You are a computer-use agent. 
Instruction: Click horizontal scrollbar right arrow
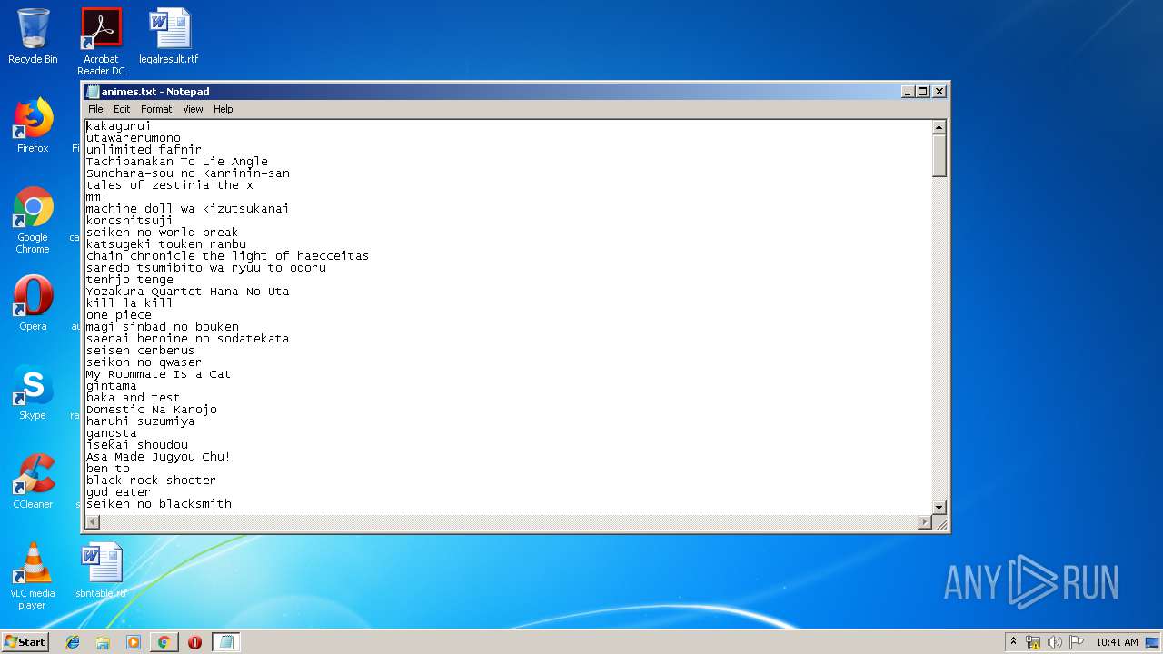[925, 522]
